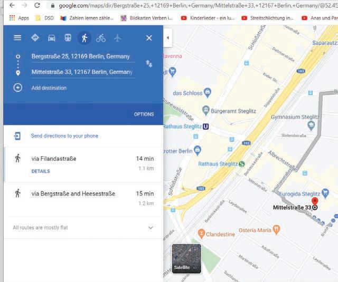Image resolution: width=338 pixels, height=282 pixels.
Task: Send directions to your phone
Action: tap(64, 136)
